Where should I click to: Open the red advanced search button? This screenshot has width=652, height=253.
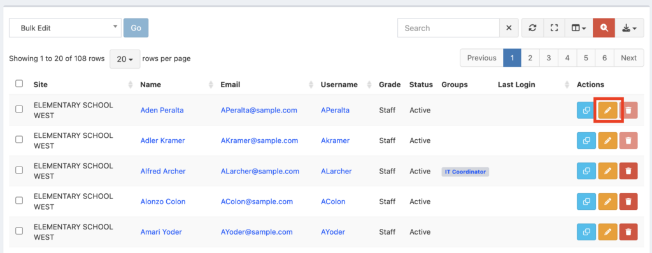[x=604, y=28]
